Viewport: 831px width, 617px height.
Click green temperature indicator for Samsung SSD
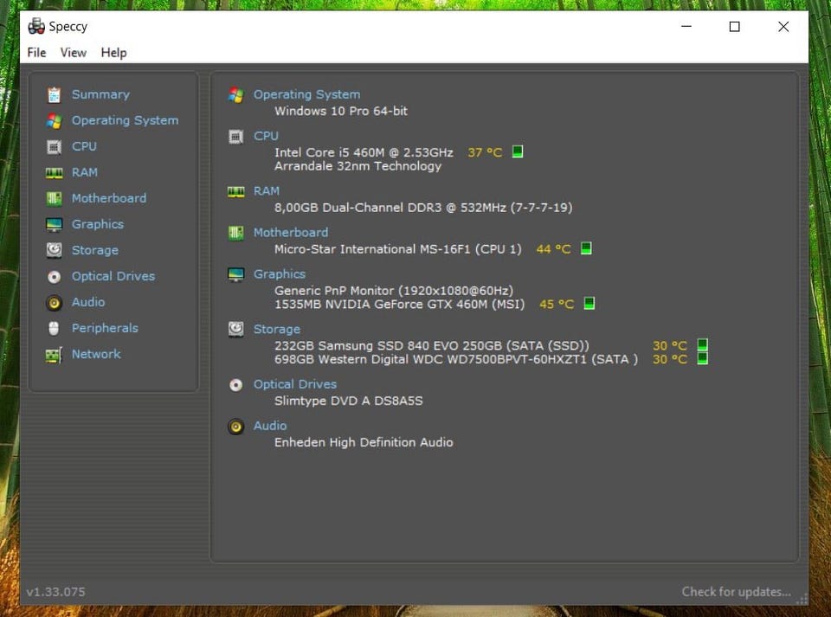[702, 344]
